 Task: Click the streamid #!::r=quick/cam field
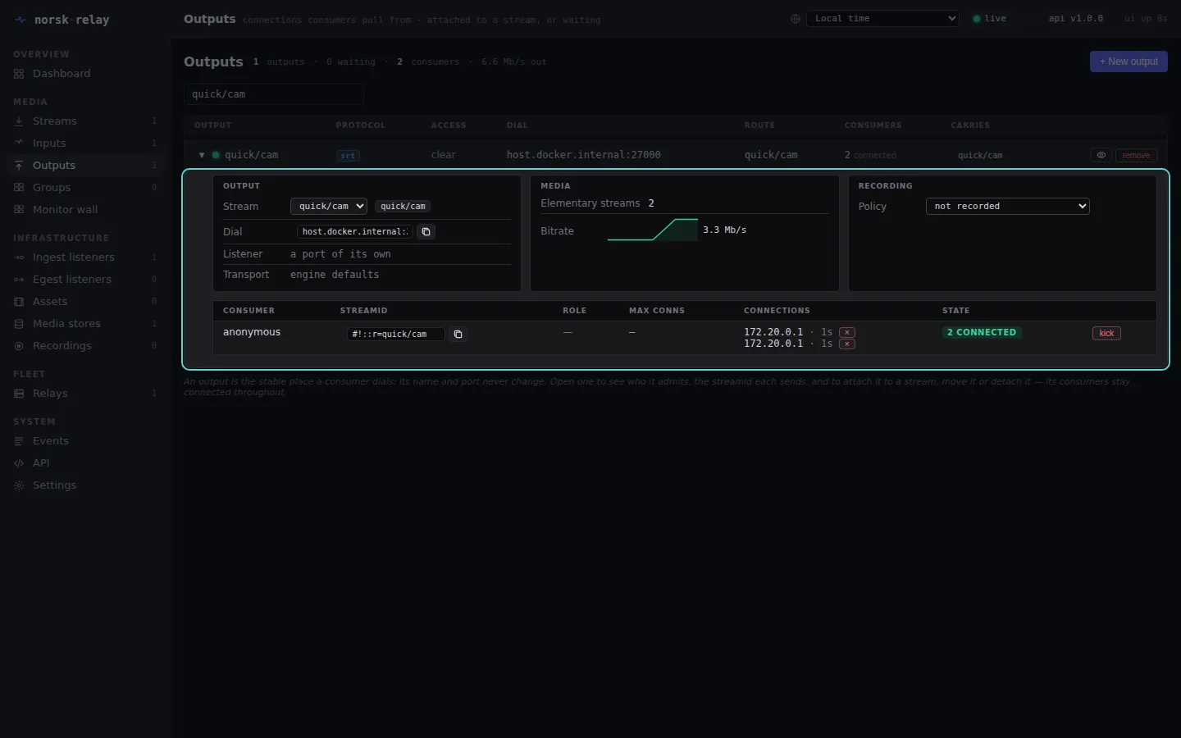coord(395,335)
